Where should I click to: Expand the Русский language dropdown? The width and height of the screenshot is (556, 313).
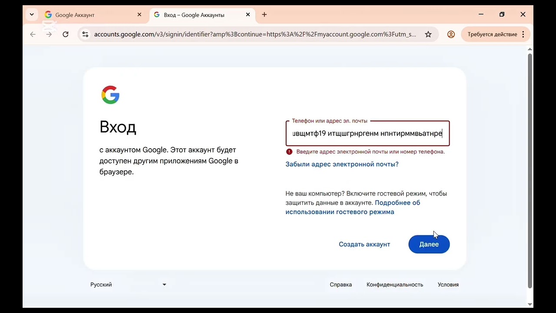pos(128,285)
